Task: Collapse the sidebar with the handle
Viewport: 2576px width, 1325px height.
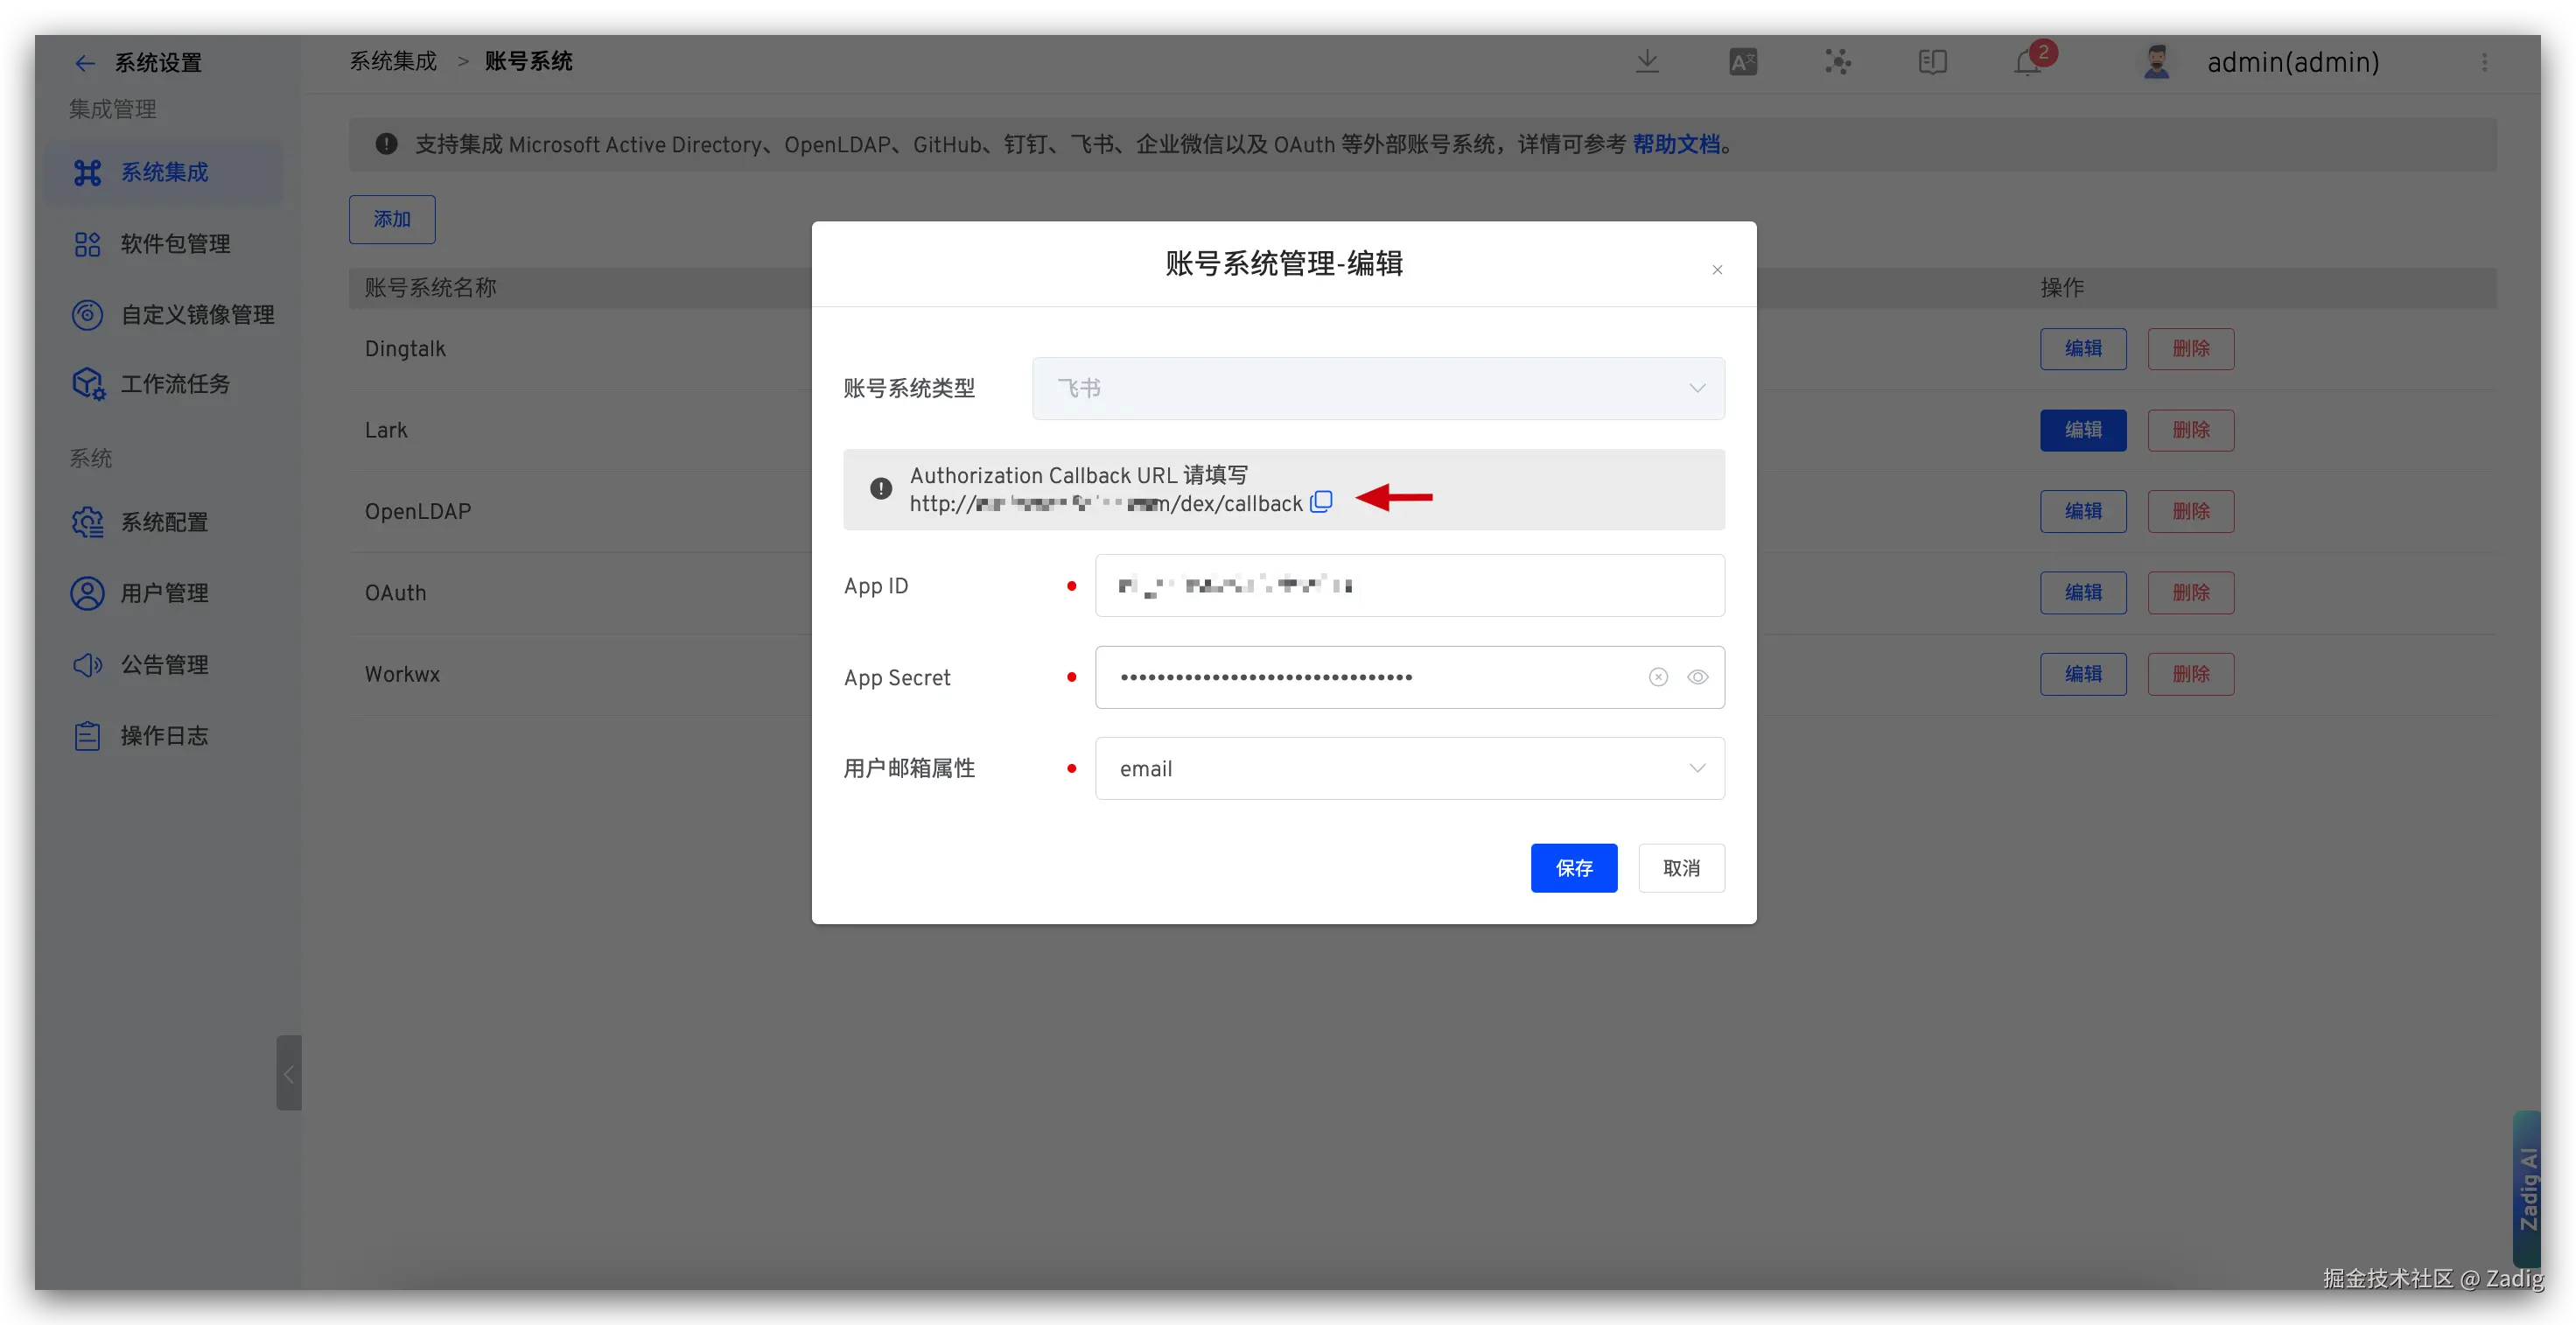Action: coord(288,1073)
